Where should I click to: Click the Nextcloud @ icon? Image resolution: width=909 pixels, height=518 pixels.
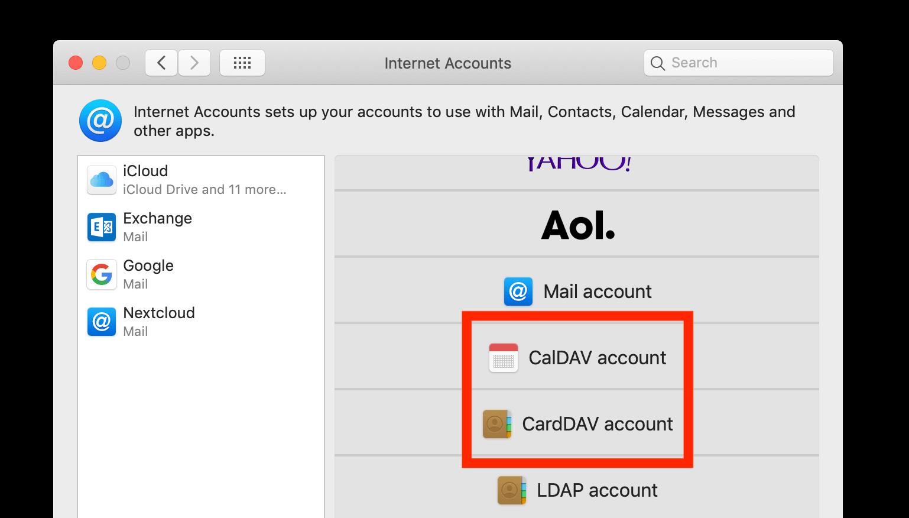point(101,322)
